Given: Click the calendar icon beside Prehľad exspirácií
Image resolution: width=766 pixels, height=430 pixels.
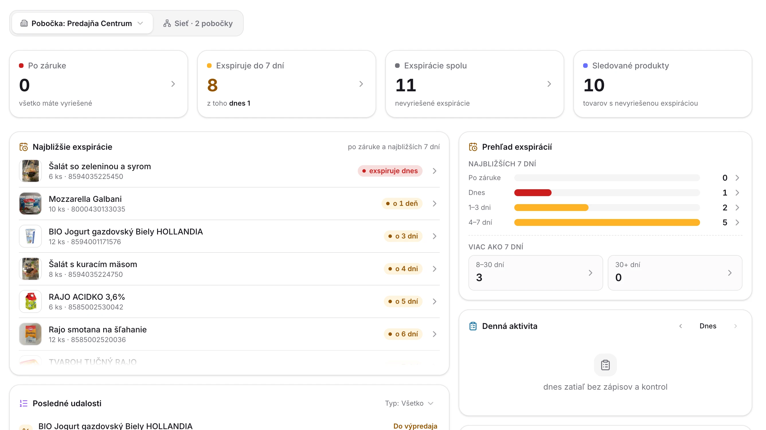Looking at the screenshot, I should (473, 147).
